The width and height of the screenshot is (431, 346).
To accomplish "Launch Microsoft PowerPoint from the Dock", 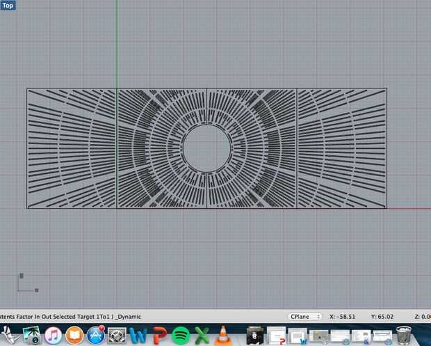I will coord(159,336).
